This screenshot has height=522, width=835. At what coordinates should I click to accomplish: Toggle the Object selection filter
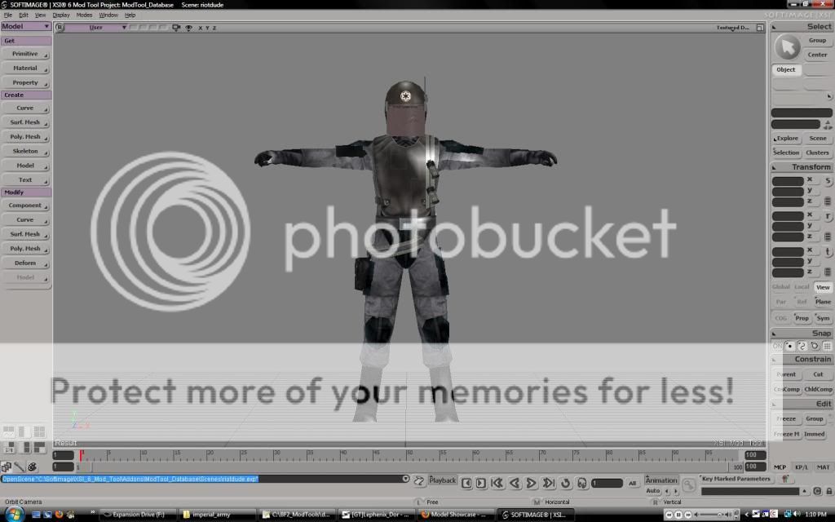point(786,70)
